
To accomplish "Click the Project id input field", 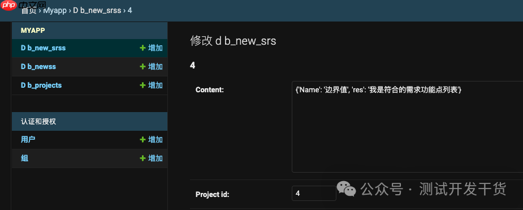I will 314,194.
